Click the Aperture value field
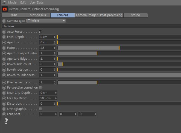 point(48,42)
